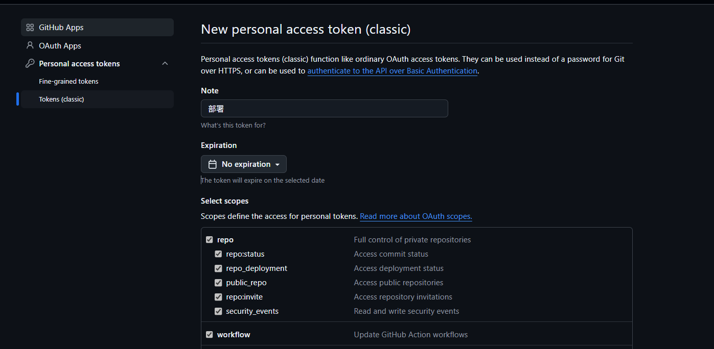Go to GitHub Apps sidebar item
714x349 pixels.
(x=61, y=28)
